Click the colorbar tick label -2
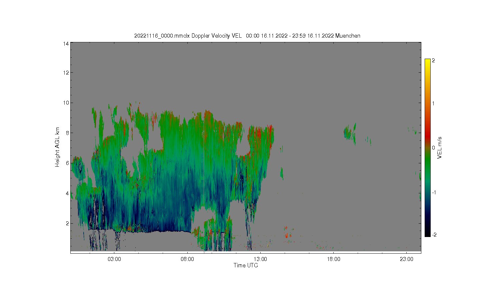The image size is (500, 300). point(434,235)
